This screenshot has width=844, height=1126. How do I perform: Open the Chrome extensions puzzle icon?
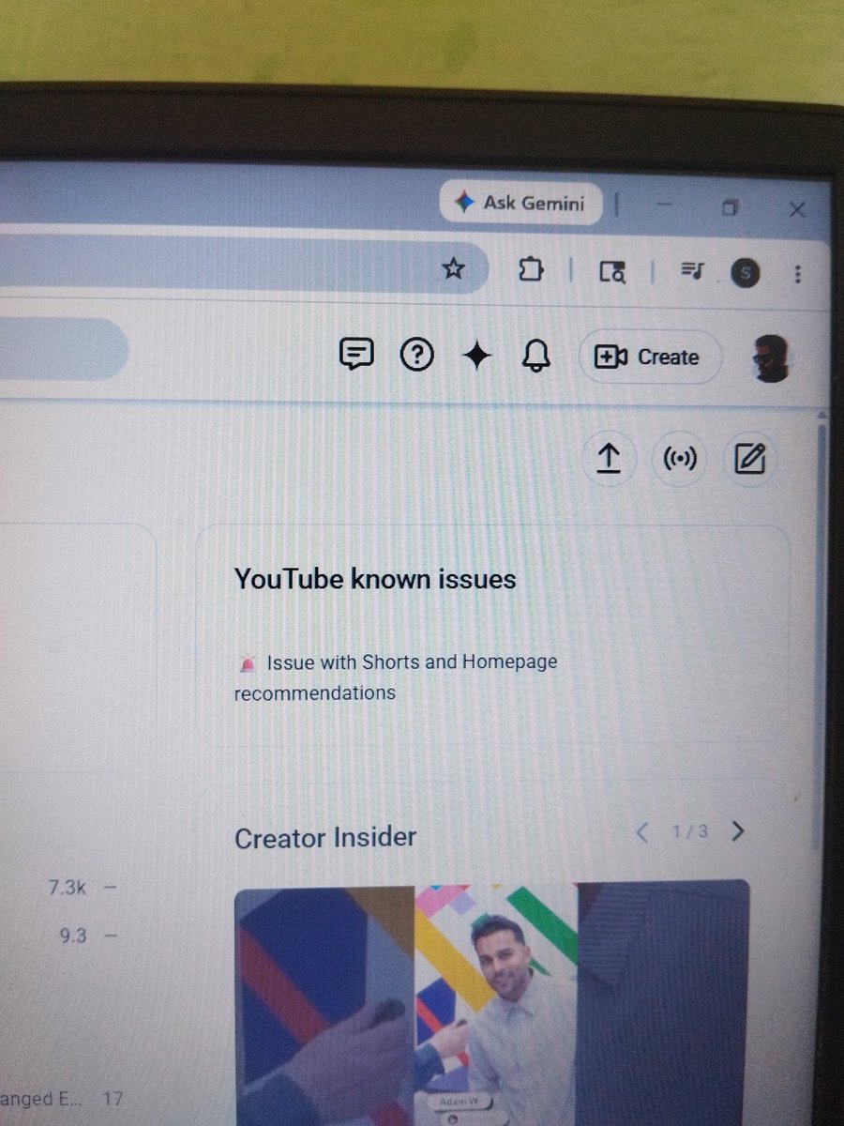[x=530, y=271]
